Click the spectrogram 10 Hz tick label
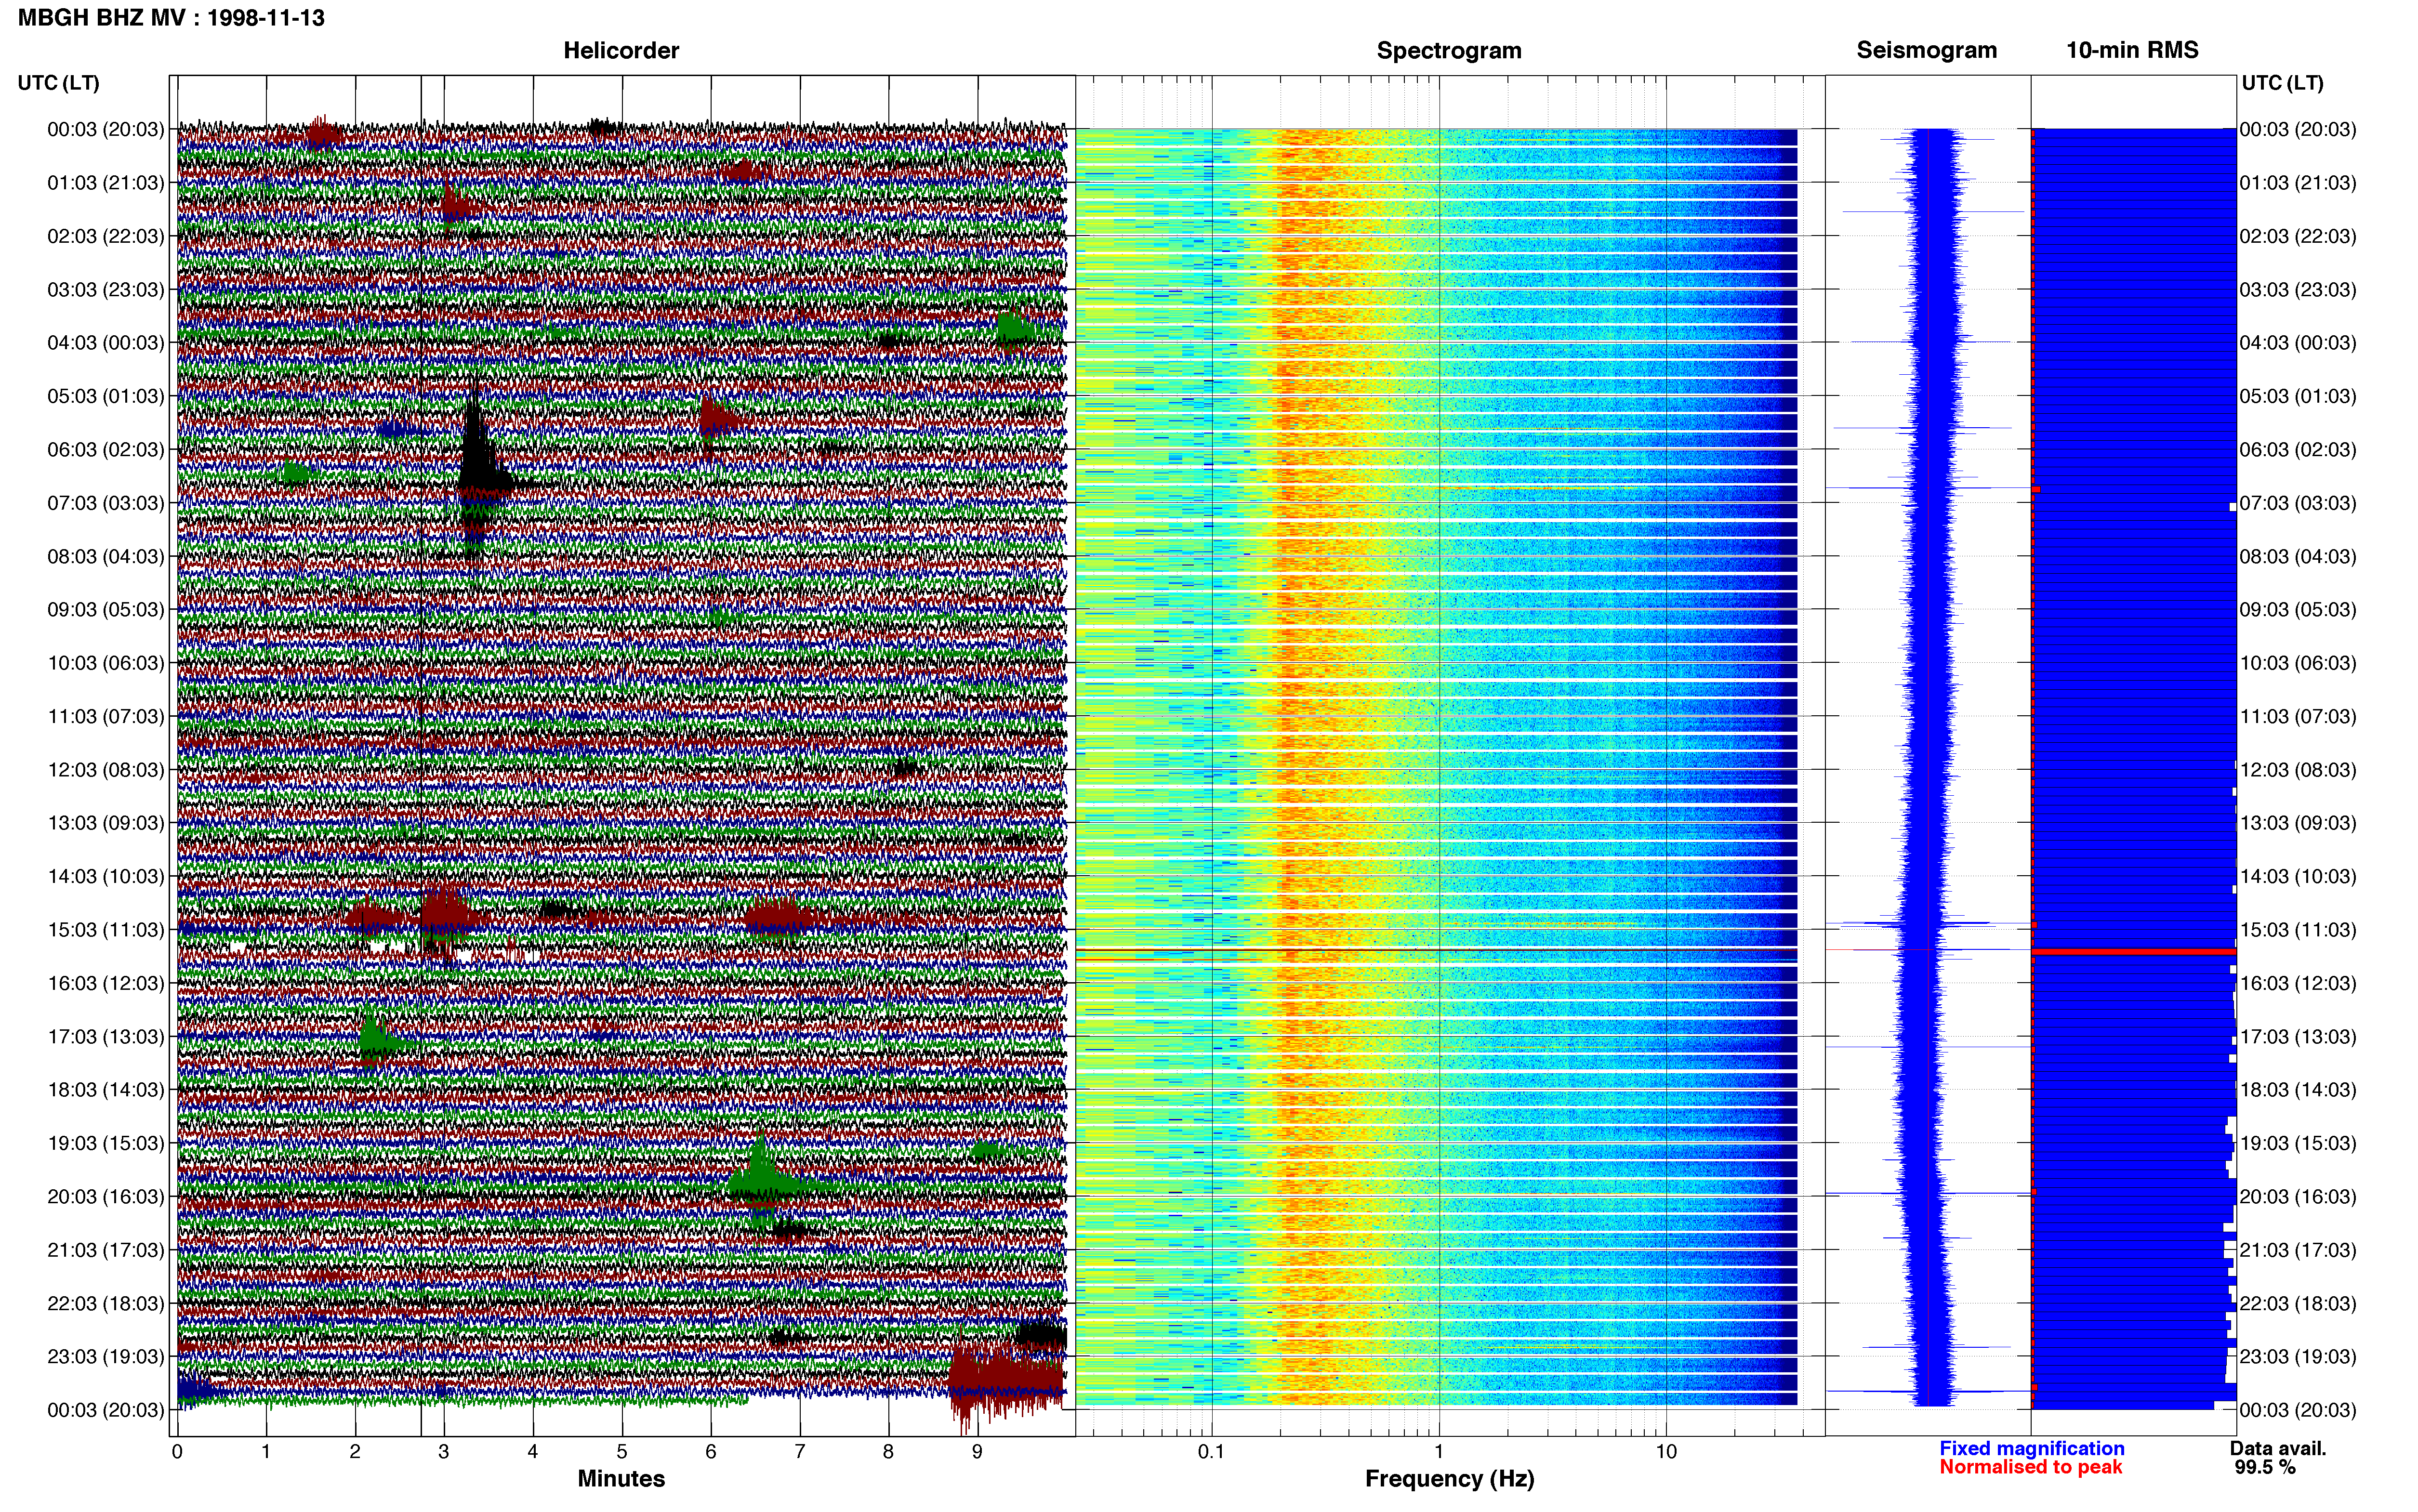This screenshot has height=1512, width=2418. pyautogui.click(x=1666, y=1452)
